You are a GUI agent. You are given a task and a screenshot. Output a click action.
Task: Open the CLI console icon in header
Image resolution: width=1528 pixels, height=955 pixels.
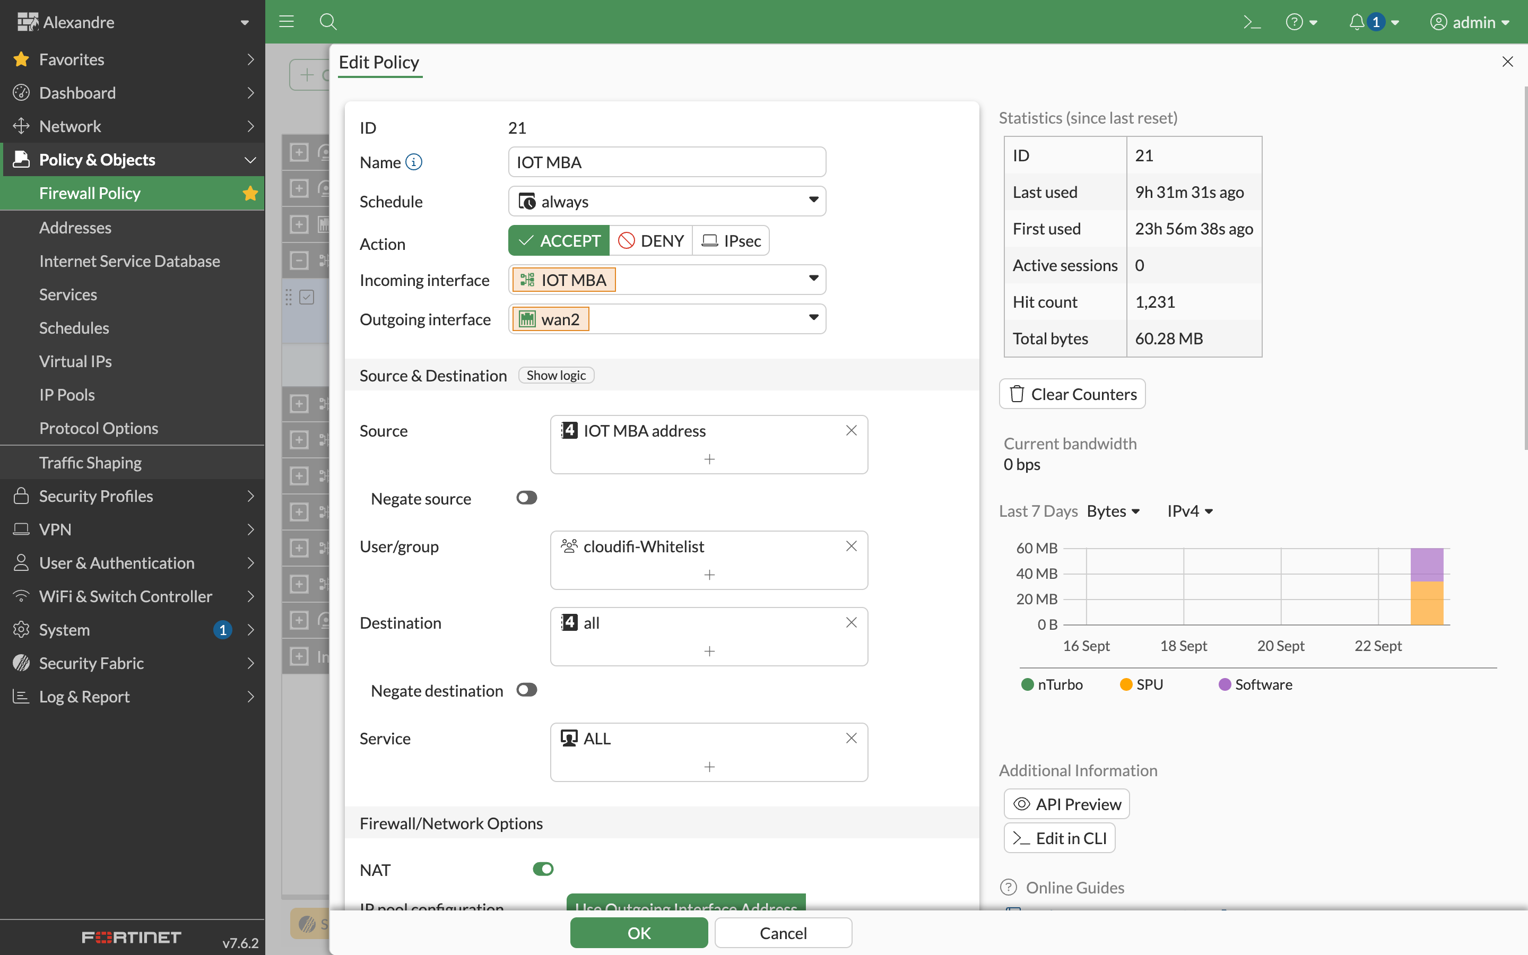pyautogui.click(x=1252, y=22)
